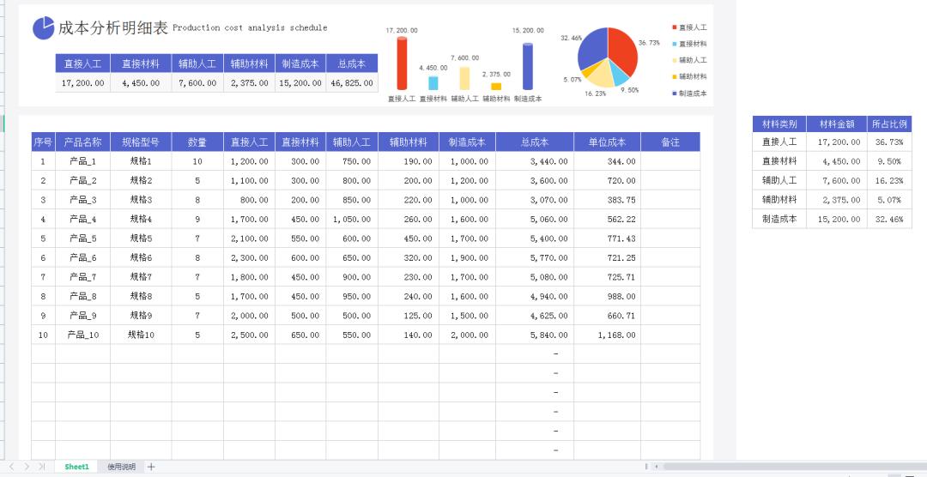Click the pie chart logo beside the title
Image resolution: width=927 pixels, height=477 pixels.
(x=43, y=28)
